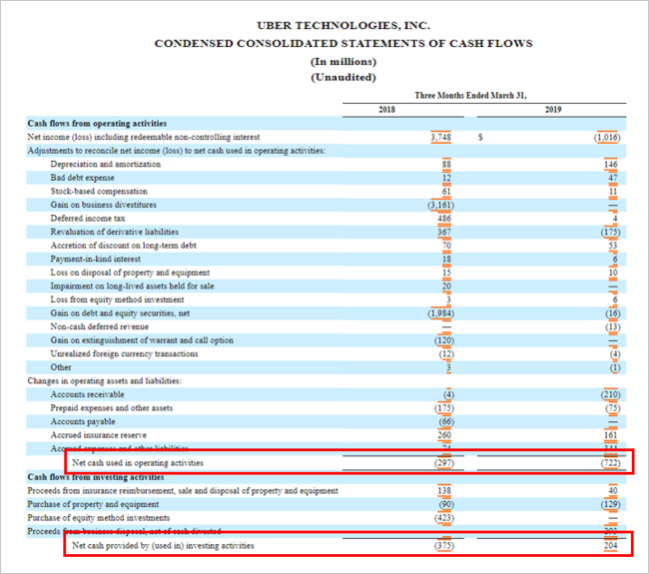The height and width of the screenshot is (574, 649).
Task: Click 'Payment-in-kind interest' row label
Action: click(96, 260)
